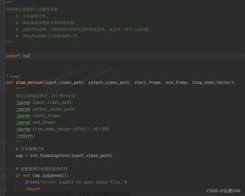Click the string 'Error: Unable to open video file.'
Image resolution: width=245 pixels, height=196 pixels.
pyautogui.click(x=82, y=182)
